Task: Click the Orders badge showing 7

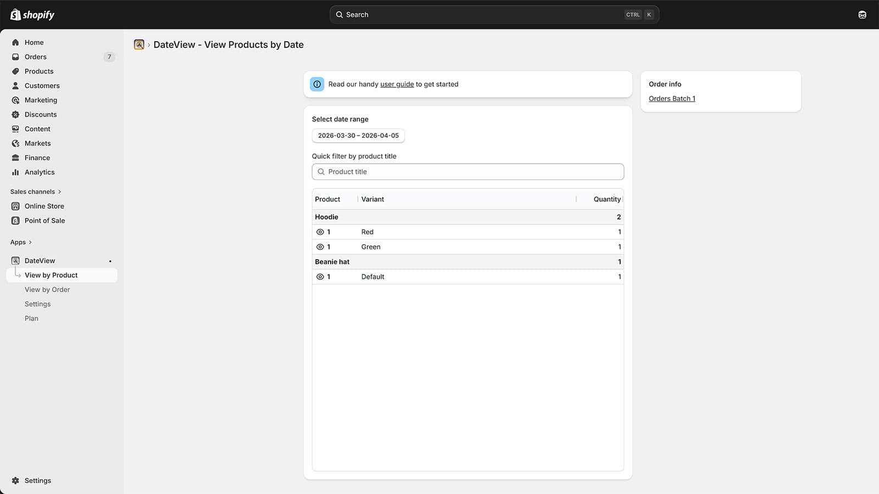Action: (109, 57)
